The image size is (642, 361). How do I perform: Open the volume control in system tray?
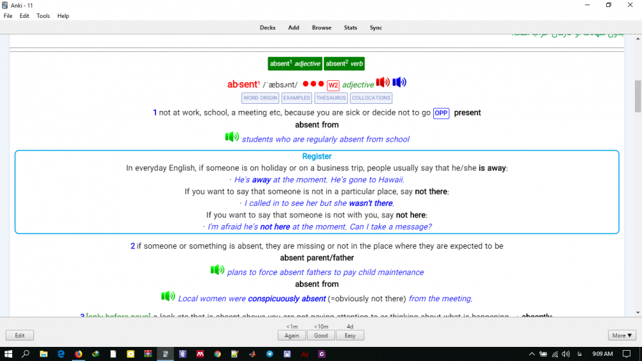(566, 354)
